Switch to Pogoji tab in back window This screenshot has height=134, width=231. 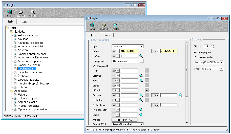click(24, 22)
